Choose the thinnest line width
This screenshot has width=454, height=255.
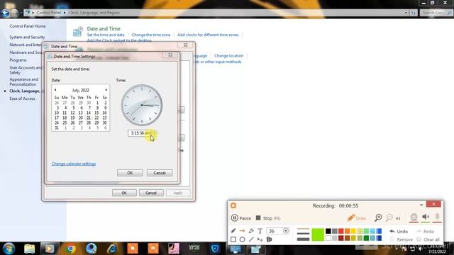pyautogui.click(x=303, y=229)
